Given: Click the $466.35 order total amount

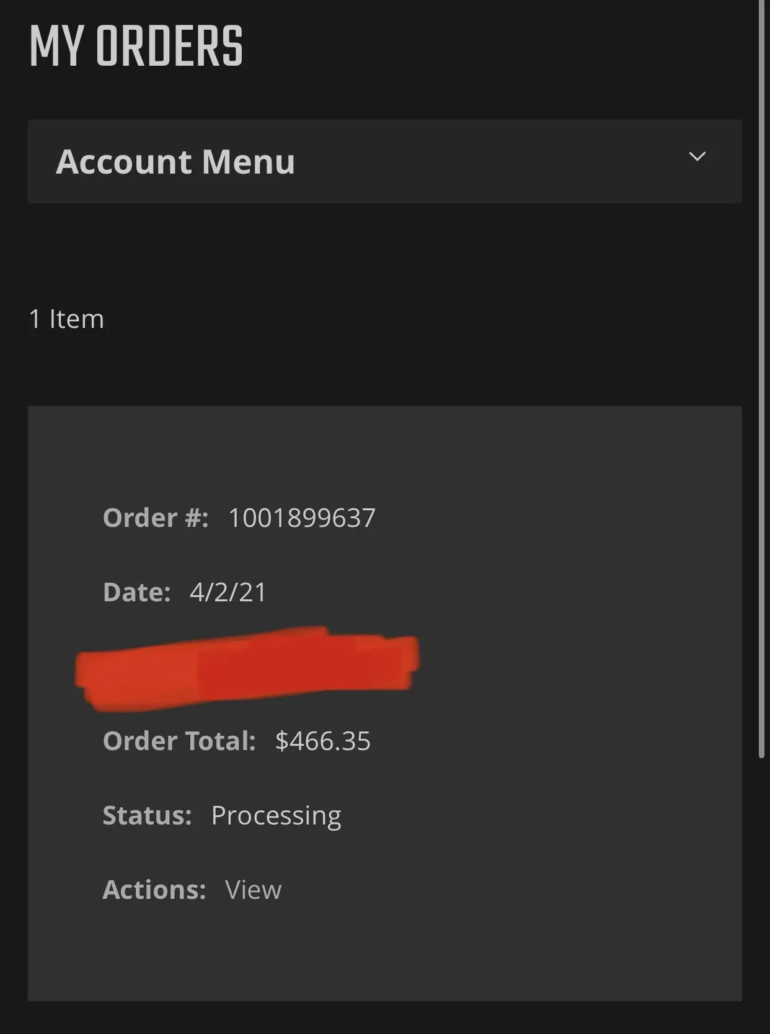Looking at the screenshot, I should point(322,741).
